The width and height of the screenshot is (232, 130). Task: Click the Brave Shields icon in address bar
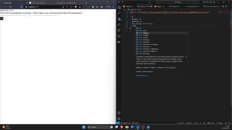(x=76, y=7)
